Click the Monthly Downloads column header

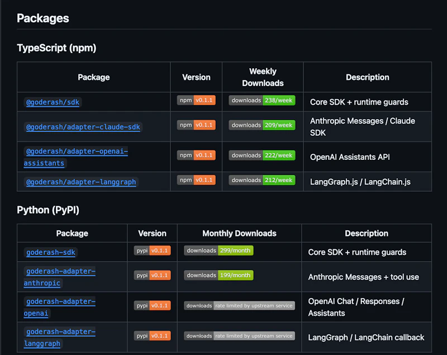[239, 233]
